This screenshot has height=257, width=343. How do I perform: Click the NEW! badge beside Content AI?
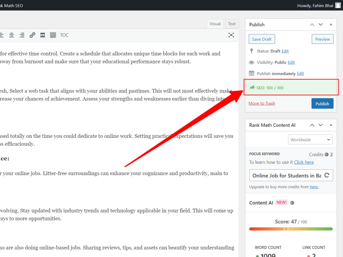point(282,203)
